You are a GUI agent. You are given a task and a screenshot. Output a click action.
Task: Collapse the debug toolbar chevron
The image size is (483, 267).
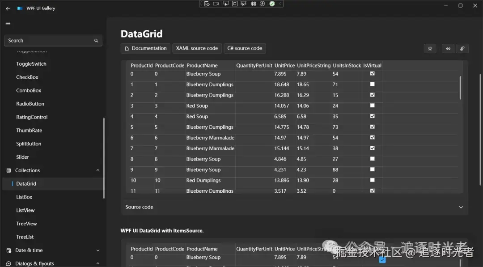280,4
